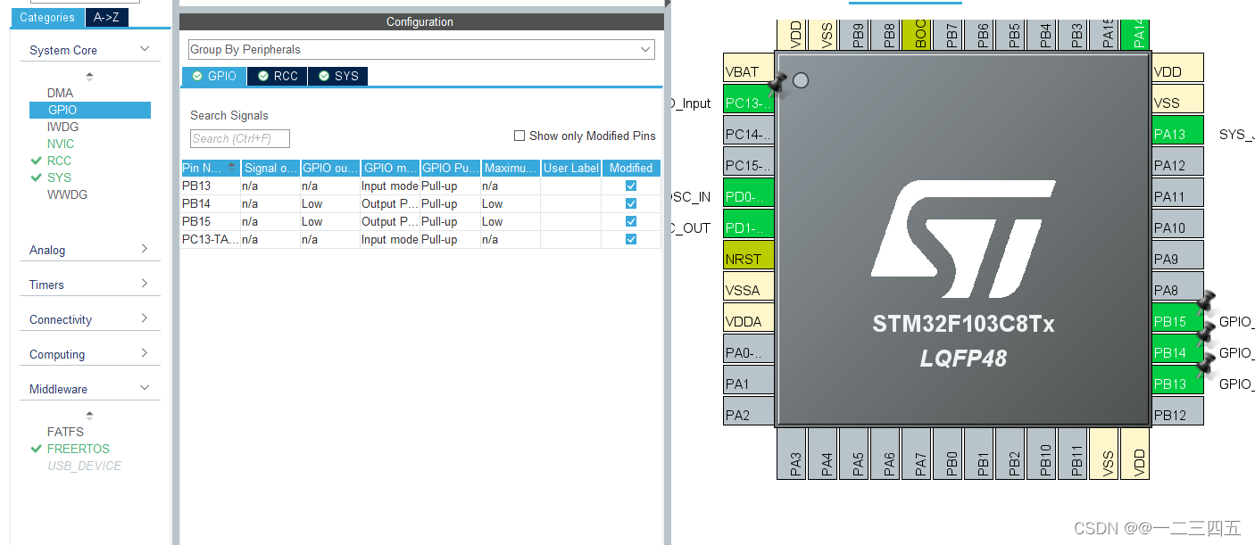Open the Group By Peripherals dropdown

421,50
